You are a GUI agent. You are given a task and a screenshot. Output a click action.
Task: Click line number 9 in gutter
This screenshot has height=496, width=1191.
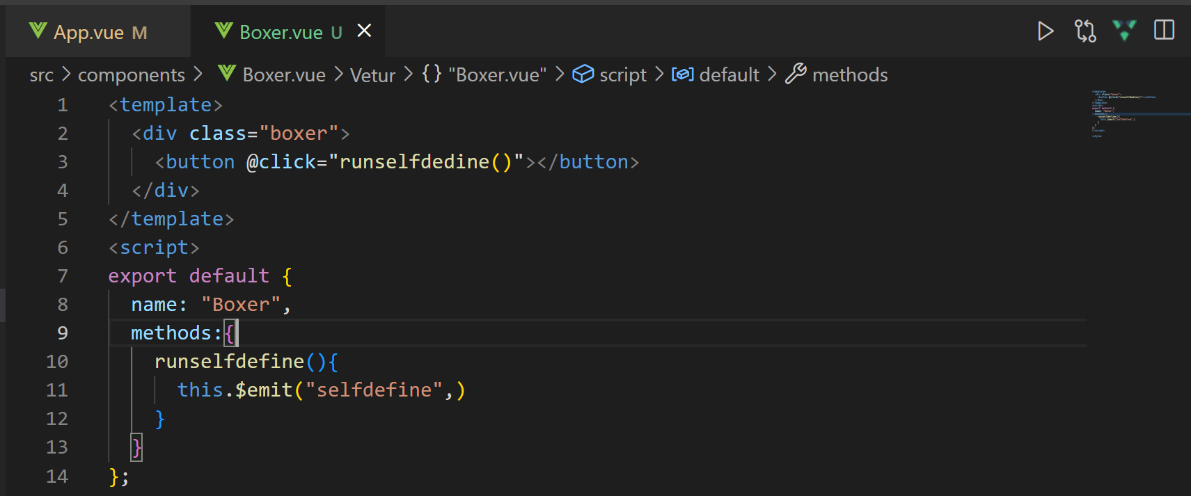pos(63,333)
